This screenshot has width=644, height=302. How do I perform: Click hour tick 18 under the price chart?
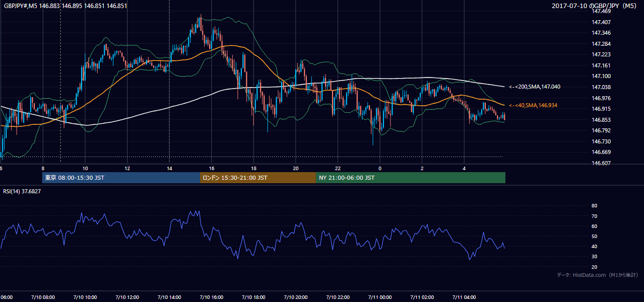(x=253, y=168)
